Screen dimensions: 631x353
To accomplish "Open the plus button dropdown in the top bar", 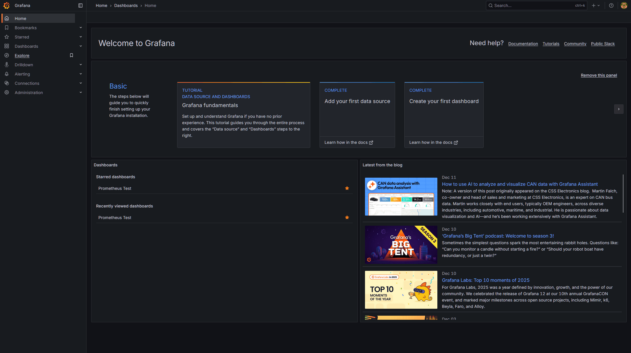I will pos(596,5).
